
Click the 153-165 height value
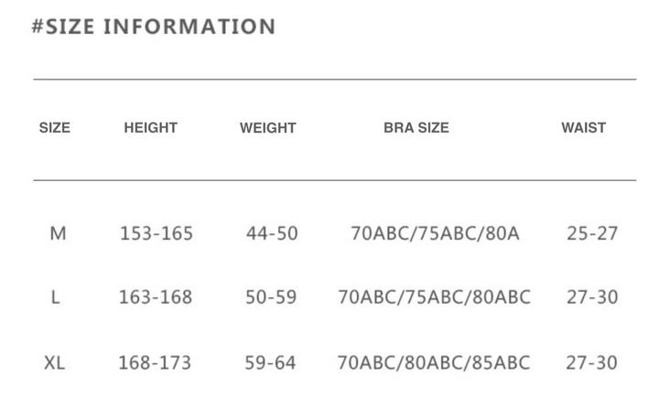tap(157, 233)
